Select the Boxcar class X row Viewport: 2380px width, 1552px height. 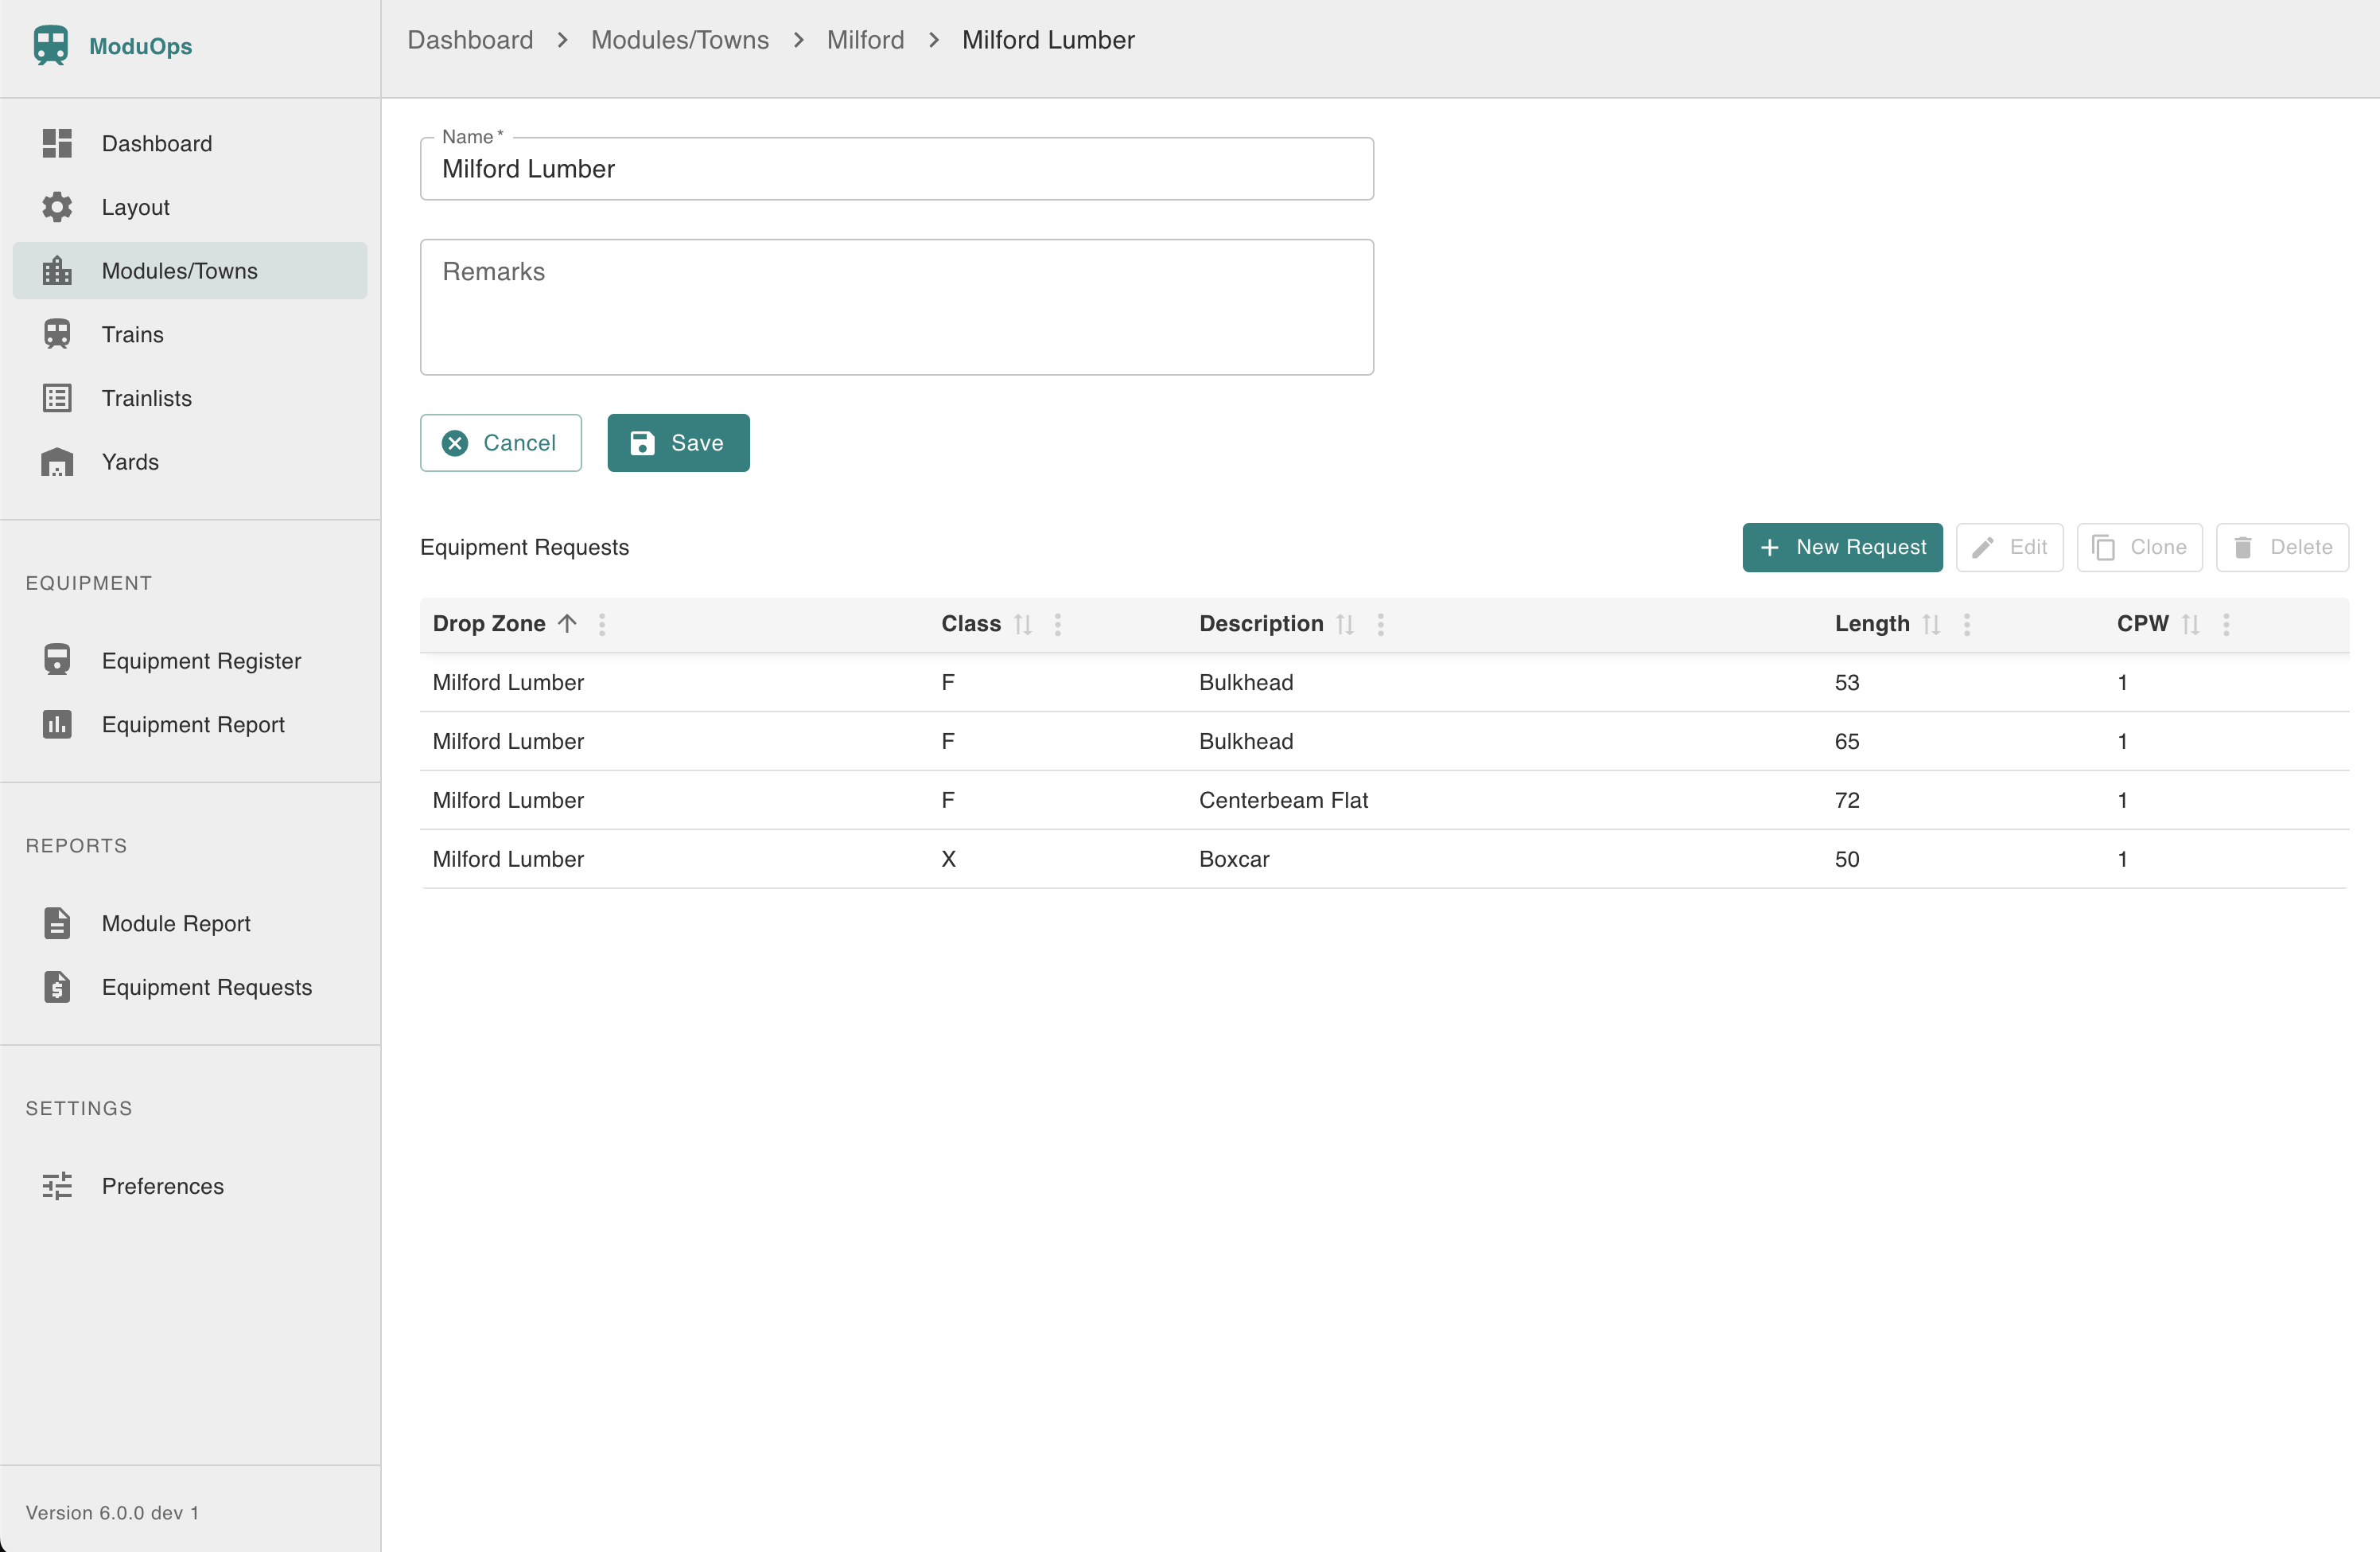pyautogui.click(x=1384, y=860)
